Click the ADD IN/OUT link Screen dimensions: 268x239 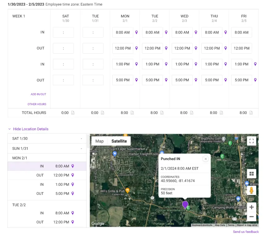click(x=38, y=94)
